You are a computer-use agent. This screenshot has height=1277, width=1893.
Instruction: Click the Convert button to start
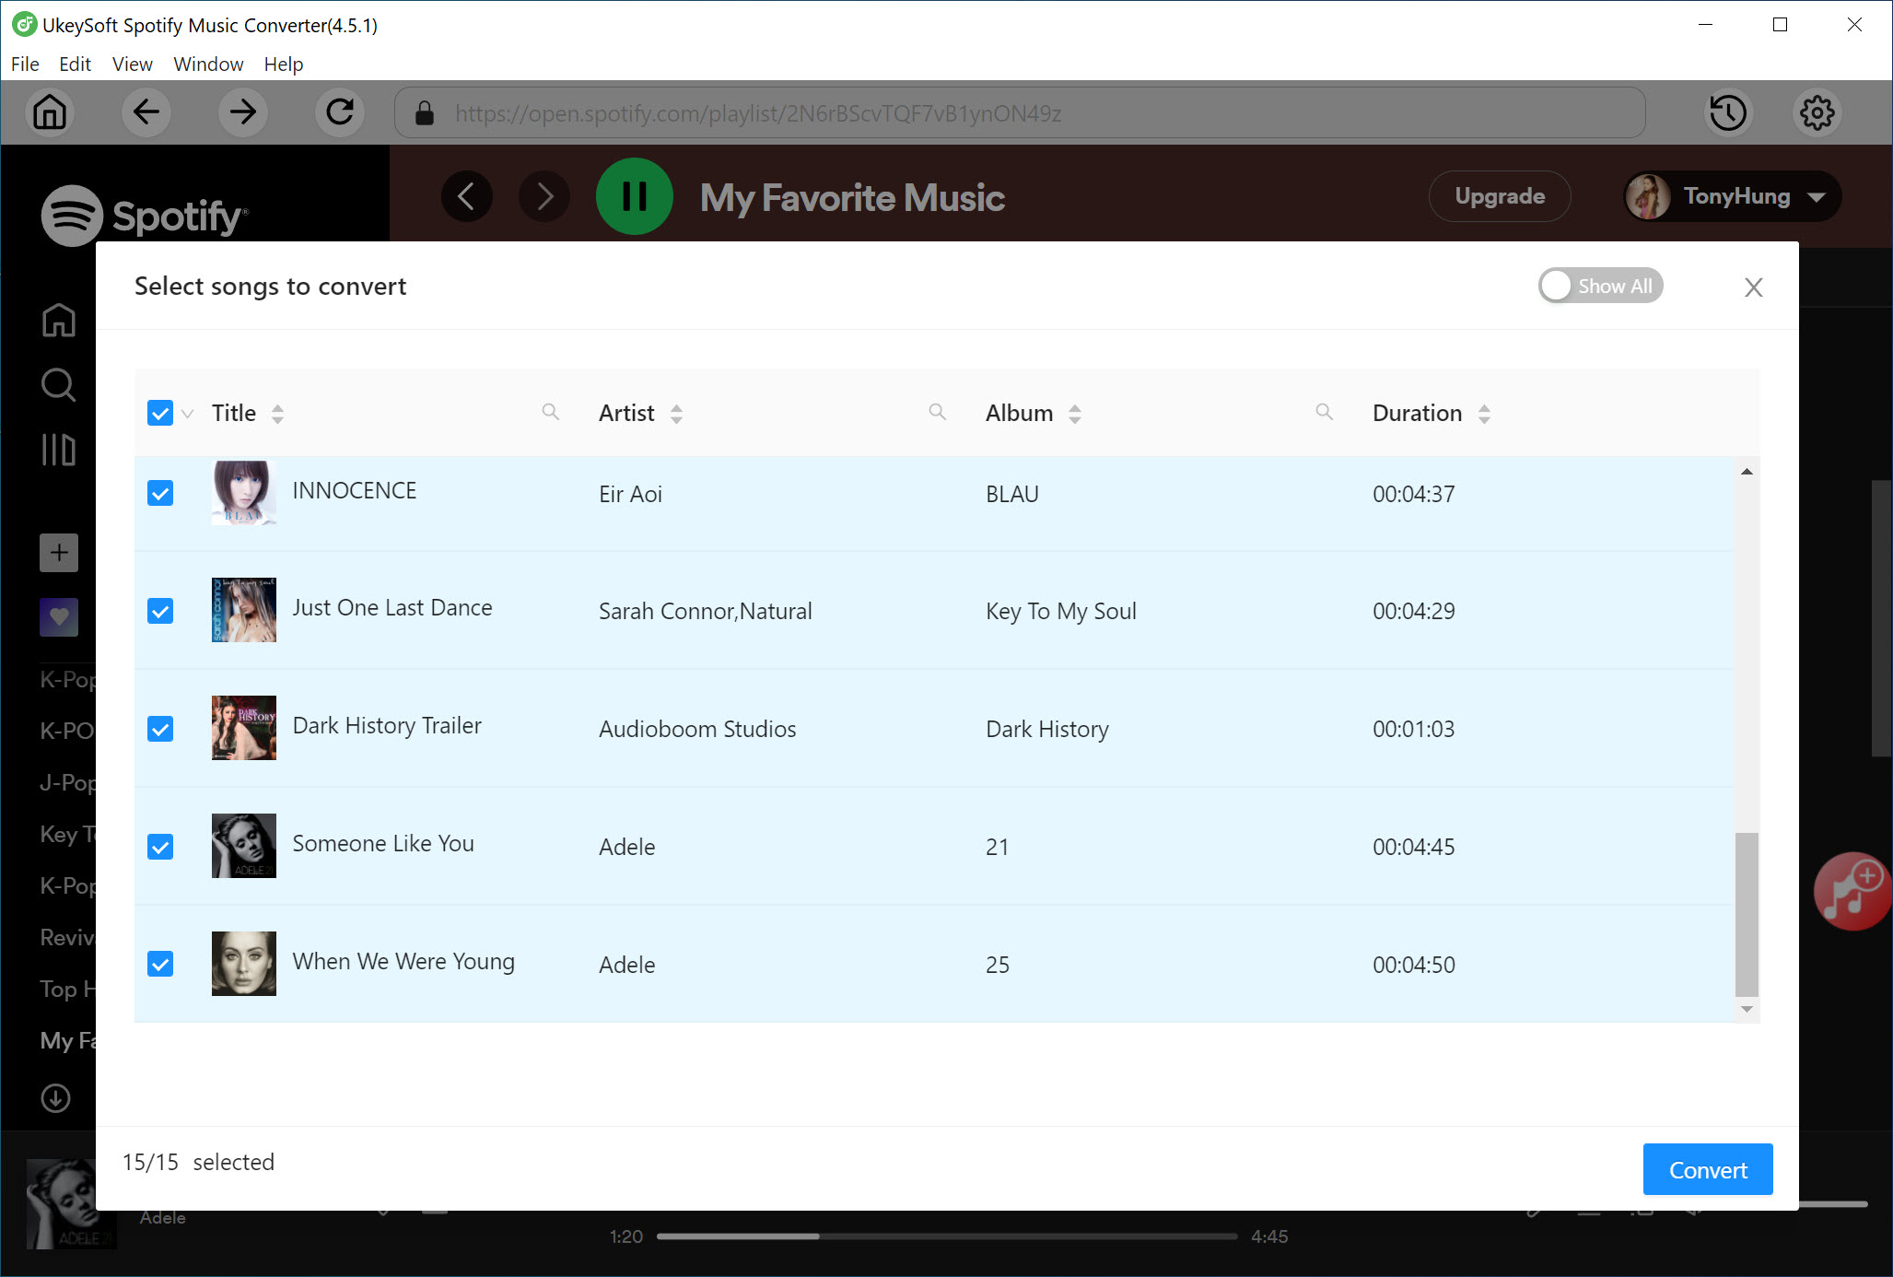tap(1706, 1168)
